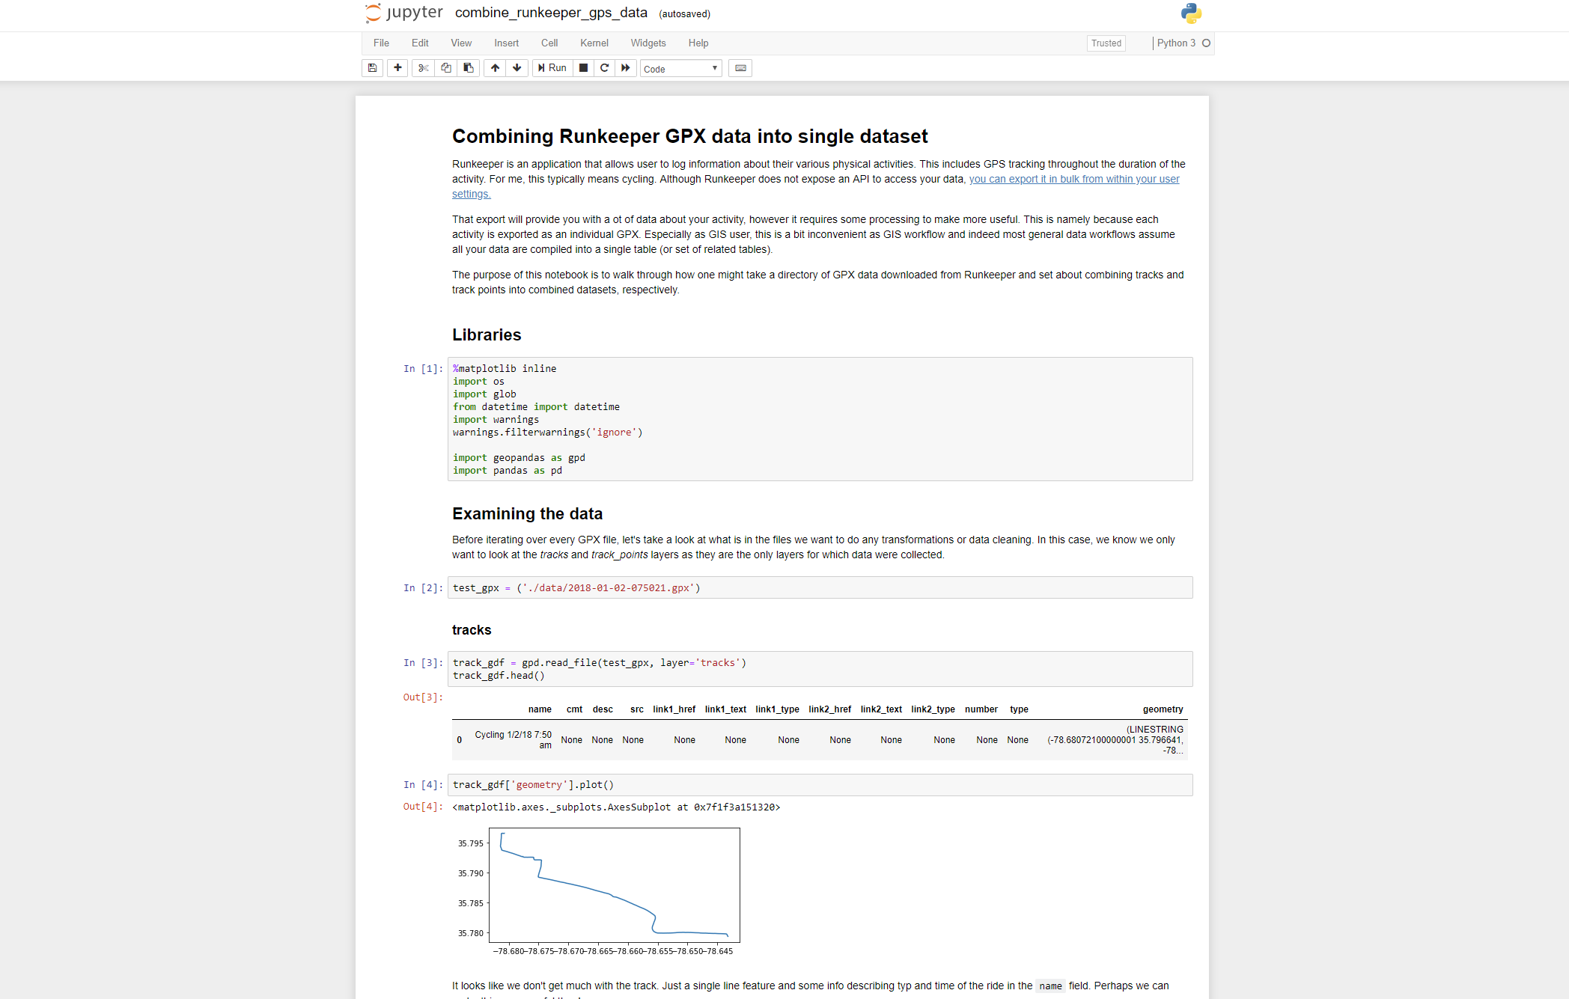Open the Kernel menu
This screenshot has width=1569, height=999.
click(x=594, y=43)
